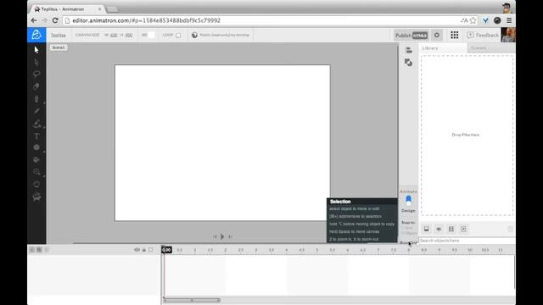Viewport: 543px width, 305px height.
Task: Reload the page in browser
Action: coord(55,20)
